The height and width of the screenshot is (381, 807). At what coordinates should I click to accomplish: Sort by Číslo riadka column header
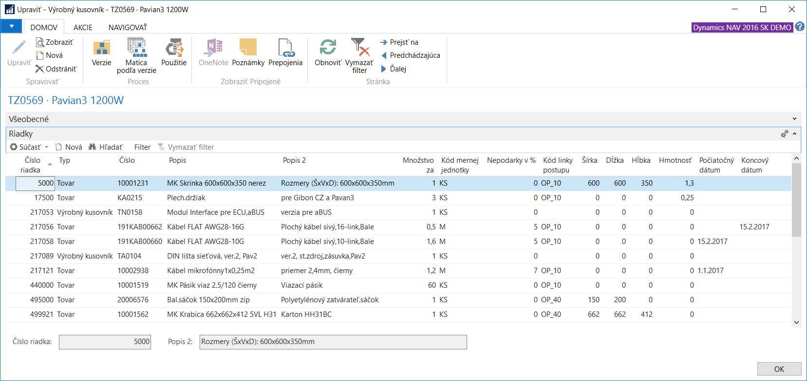32,165
